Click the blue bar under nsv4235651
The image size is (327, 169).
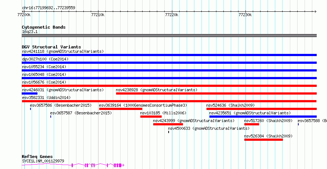pyautogui.click(x=263, y=117)
